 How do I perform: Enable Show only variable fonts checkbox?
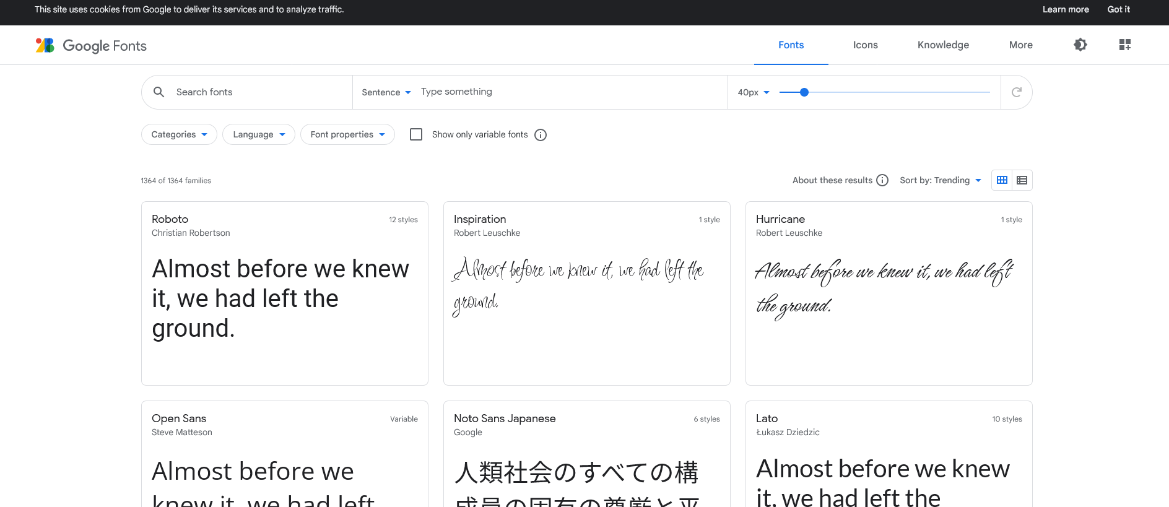(x=416, y=134)
